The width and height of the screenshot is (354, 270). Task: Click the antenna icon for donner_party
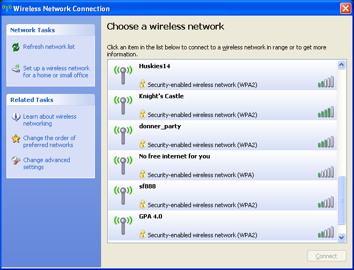tap(123, 135)
